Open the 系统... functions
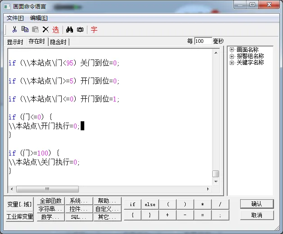The image size is (283, 234). pyautogui.click(x=79, y=201)
